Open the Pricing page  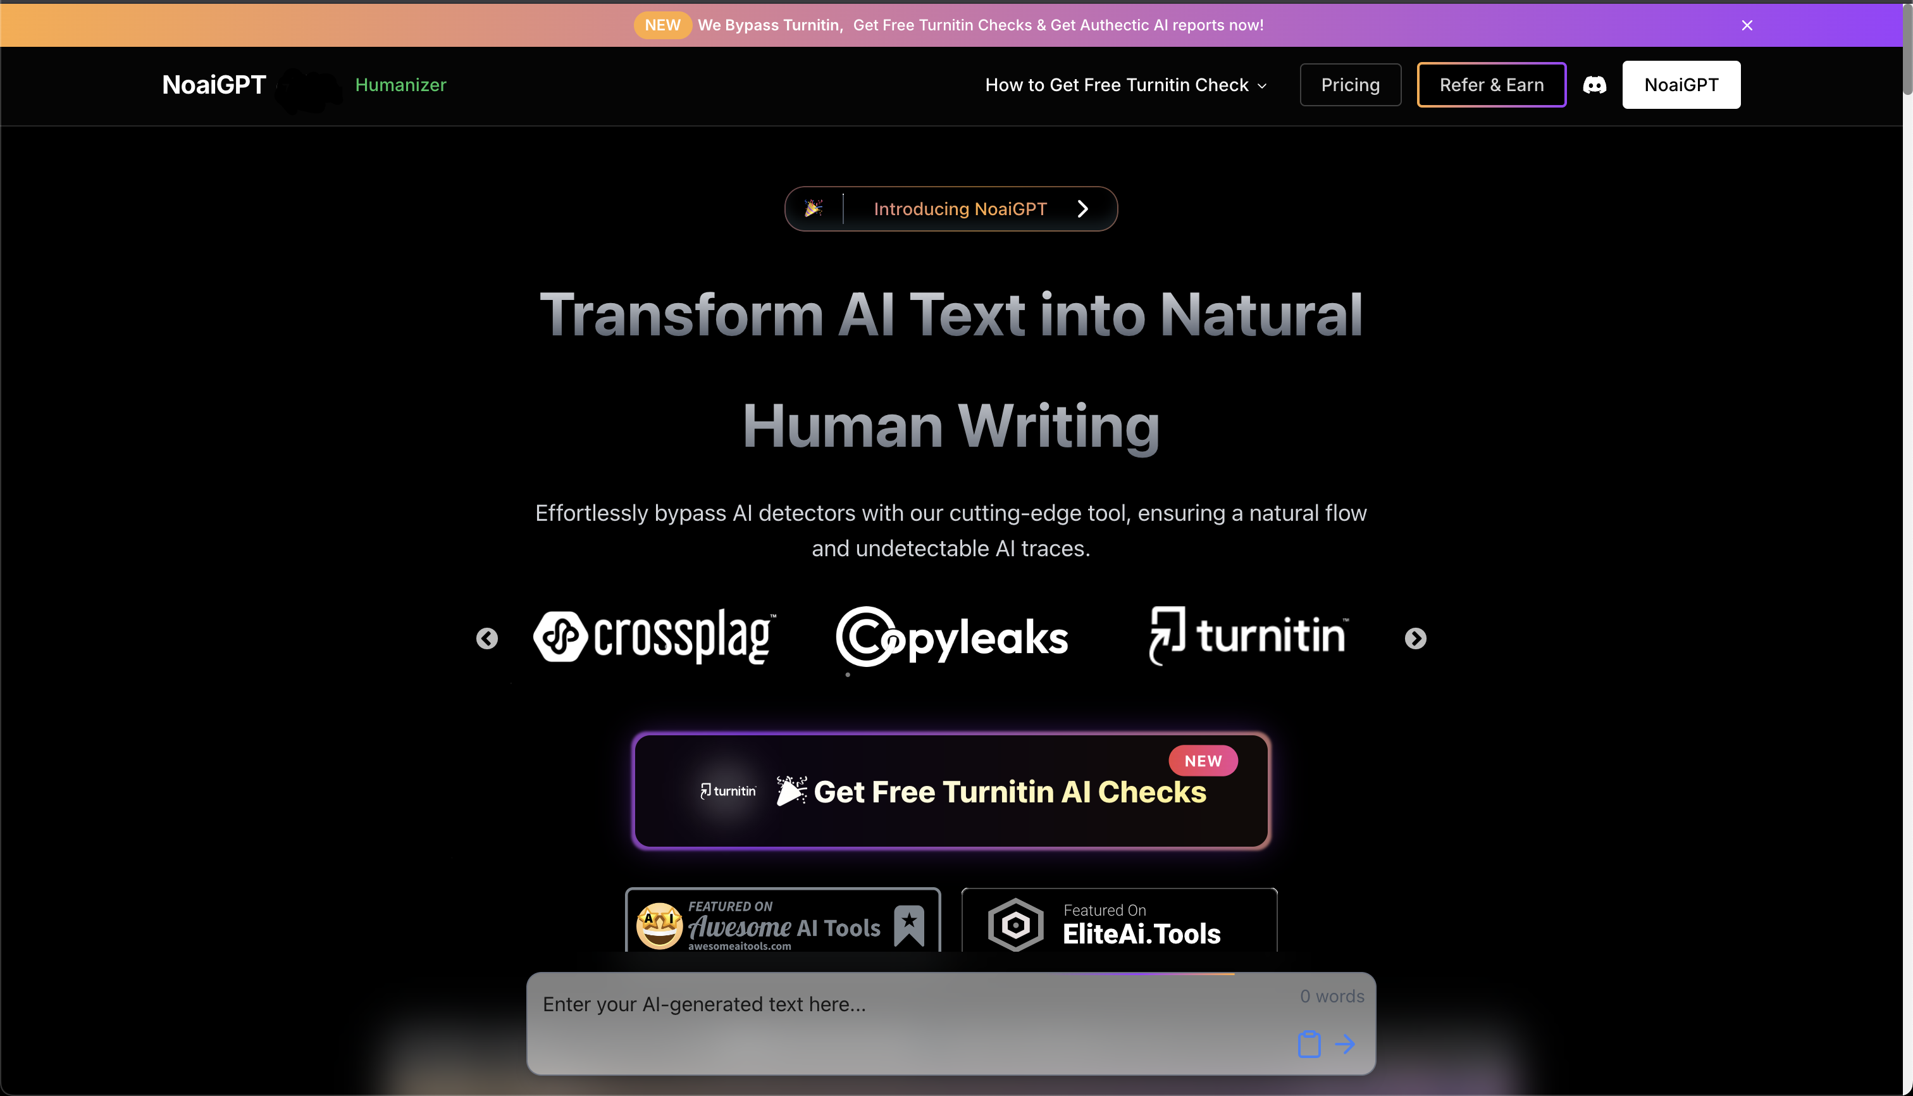(x=1350, y=85)
